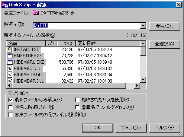Click the 解凍先 destination path field
184x137 pixels.
point(87,26)
